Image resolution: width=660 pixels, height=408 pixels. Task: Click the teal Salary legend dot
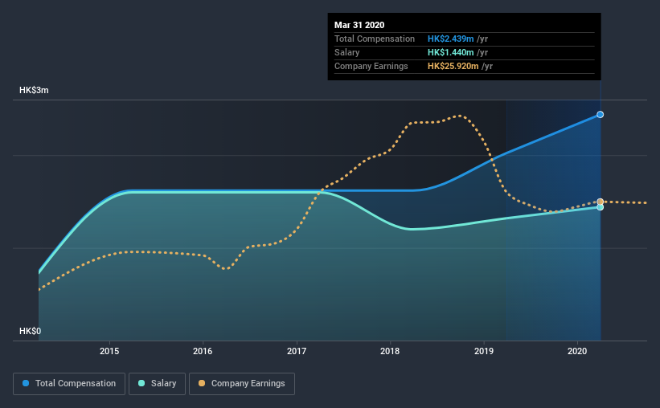click(141, 383)
